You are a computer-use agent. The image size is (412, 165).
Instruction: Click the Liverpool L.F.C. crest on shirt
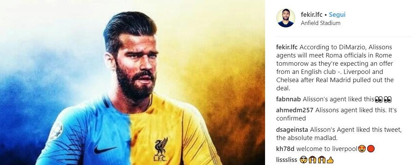coord(161,149)
